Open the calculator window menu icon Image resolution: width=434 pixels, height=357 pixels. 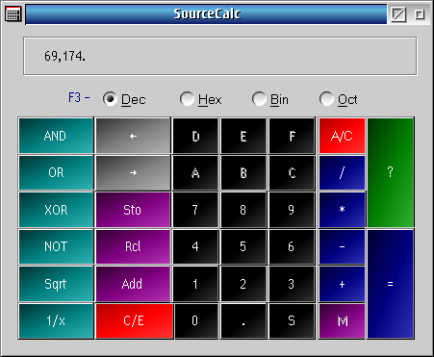[13, 13]
